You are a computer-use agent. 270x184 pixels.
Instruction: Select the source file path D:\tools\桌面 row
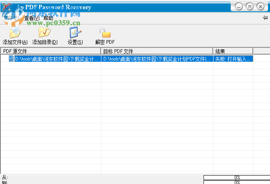[x=58, y=59]
